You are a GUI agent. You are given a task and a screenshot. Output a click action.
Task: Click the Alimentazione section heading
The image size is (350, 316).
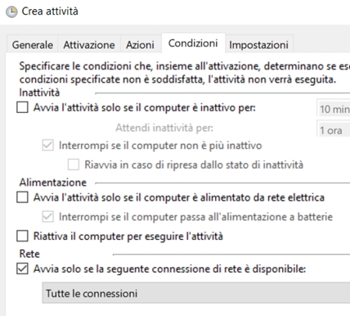53,183
